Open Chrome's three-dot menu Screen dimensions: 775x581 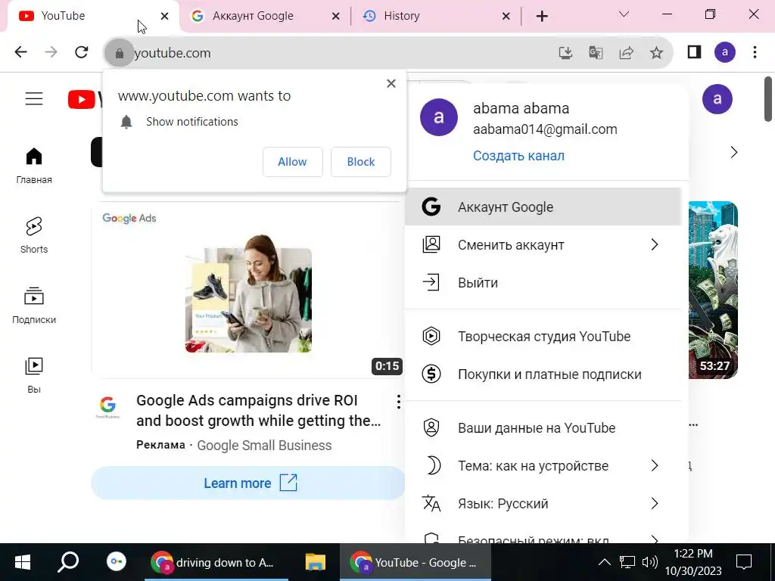click(755, 52)
